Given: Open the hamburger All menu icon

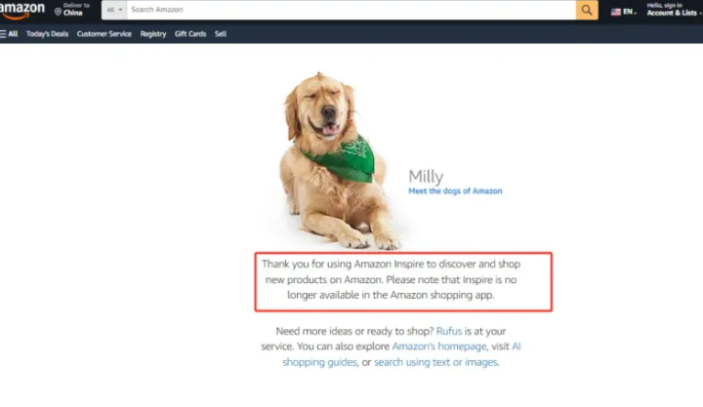Looking at the screenshot, I should pos(3,34).
